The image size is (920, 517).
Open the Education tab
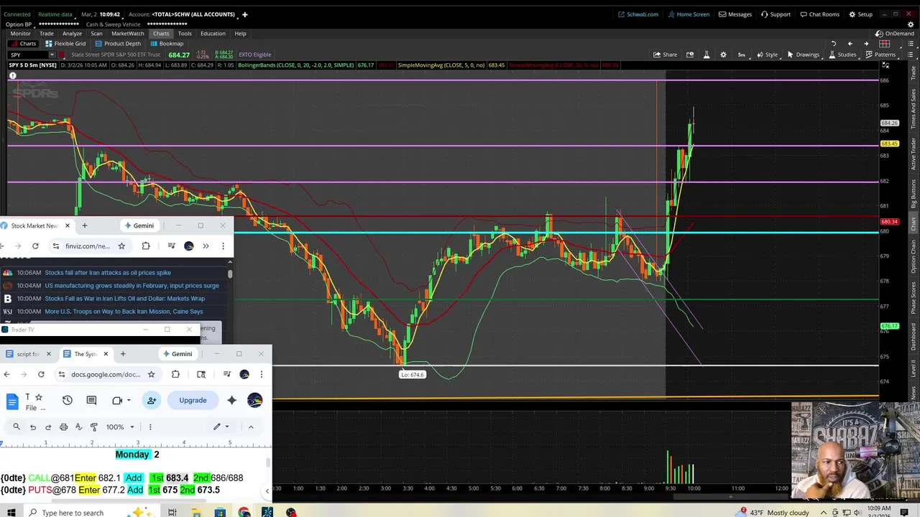pos(213,34)
